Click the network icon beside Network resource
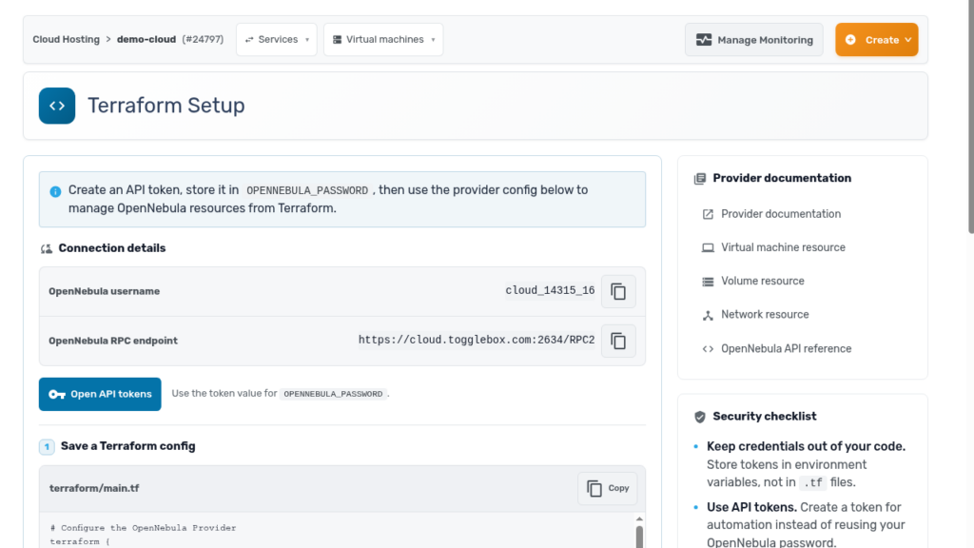The width and height of the screenshot is (974, 548). [708, 315]
